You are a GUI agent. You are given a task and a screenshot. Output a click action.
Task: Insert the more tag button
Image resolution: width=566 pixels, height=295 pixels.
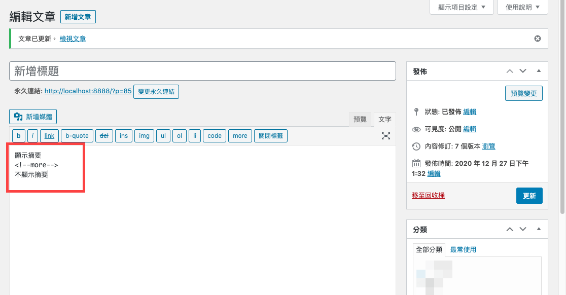[240, 136]
